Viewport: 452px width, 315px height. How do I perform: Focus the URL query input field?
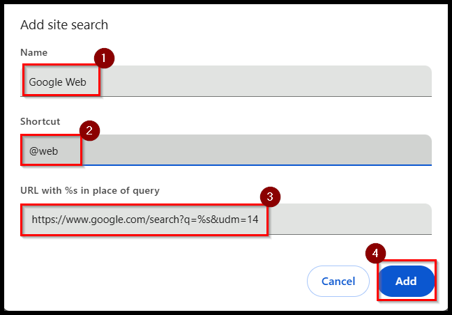click(226, 219)
